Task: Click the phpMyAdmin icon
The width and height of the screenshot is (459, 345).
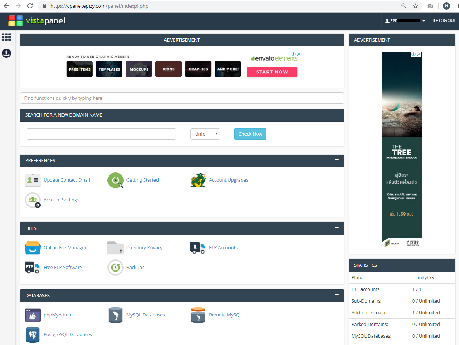Action: coord(33,315)
